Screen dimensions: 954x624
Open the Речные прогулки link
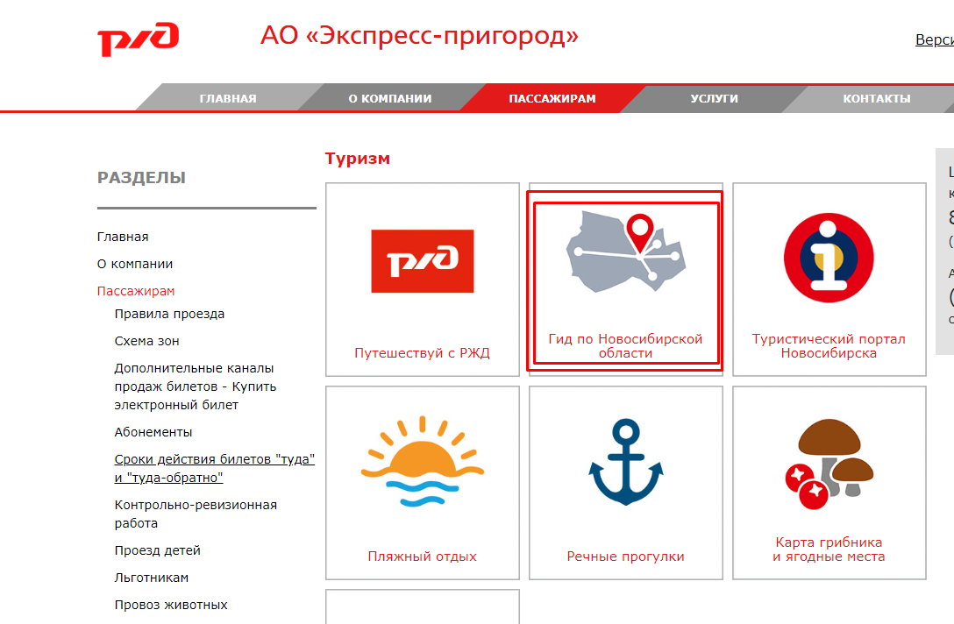[x=625, y=557]
